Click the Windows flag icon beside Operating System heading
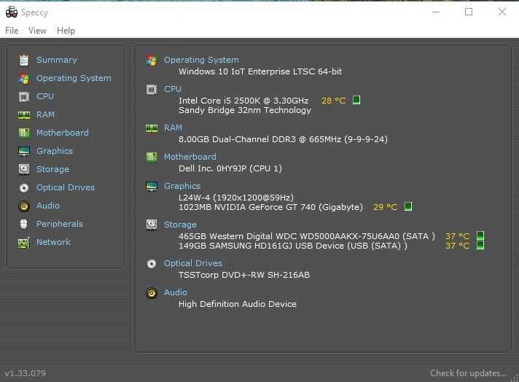This screenshot has height=382, width=519. coord(152,61)
